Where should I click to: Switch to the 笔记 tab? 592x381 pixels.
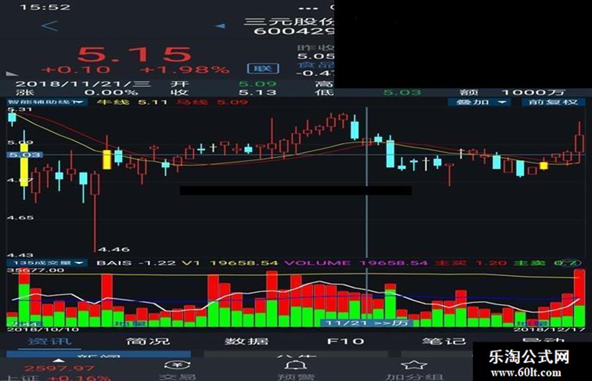(x=444, y=342)
